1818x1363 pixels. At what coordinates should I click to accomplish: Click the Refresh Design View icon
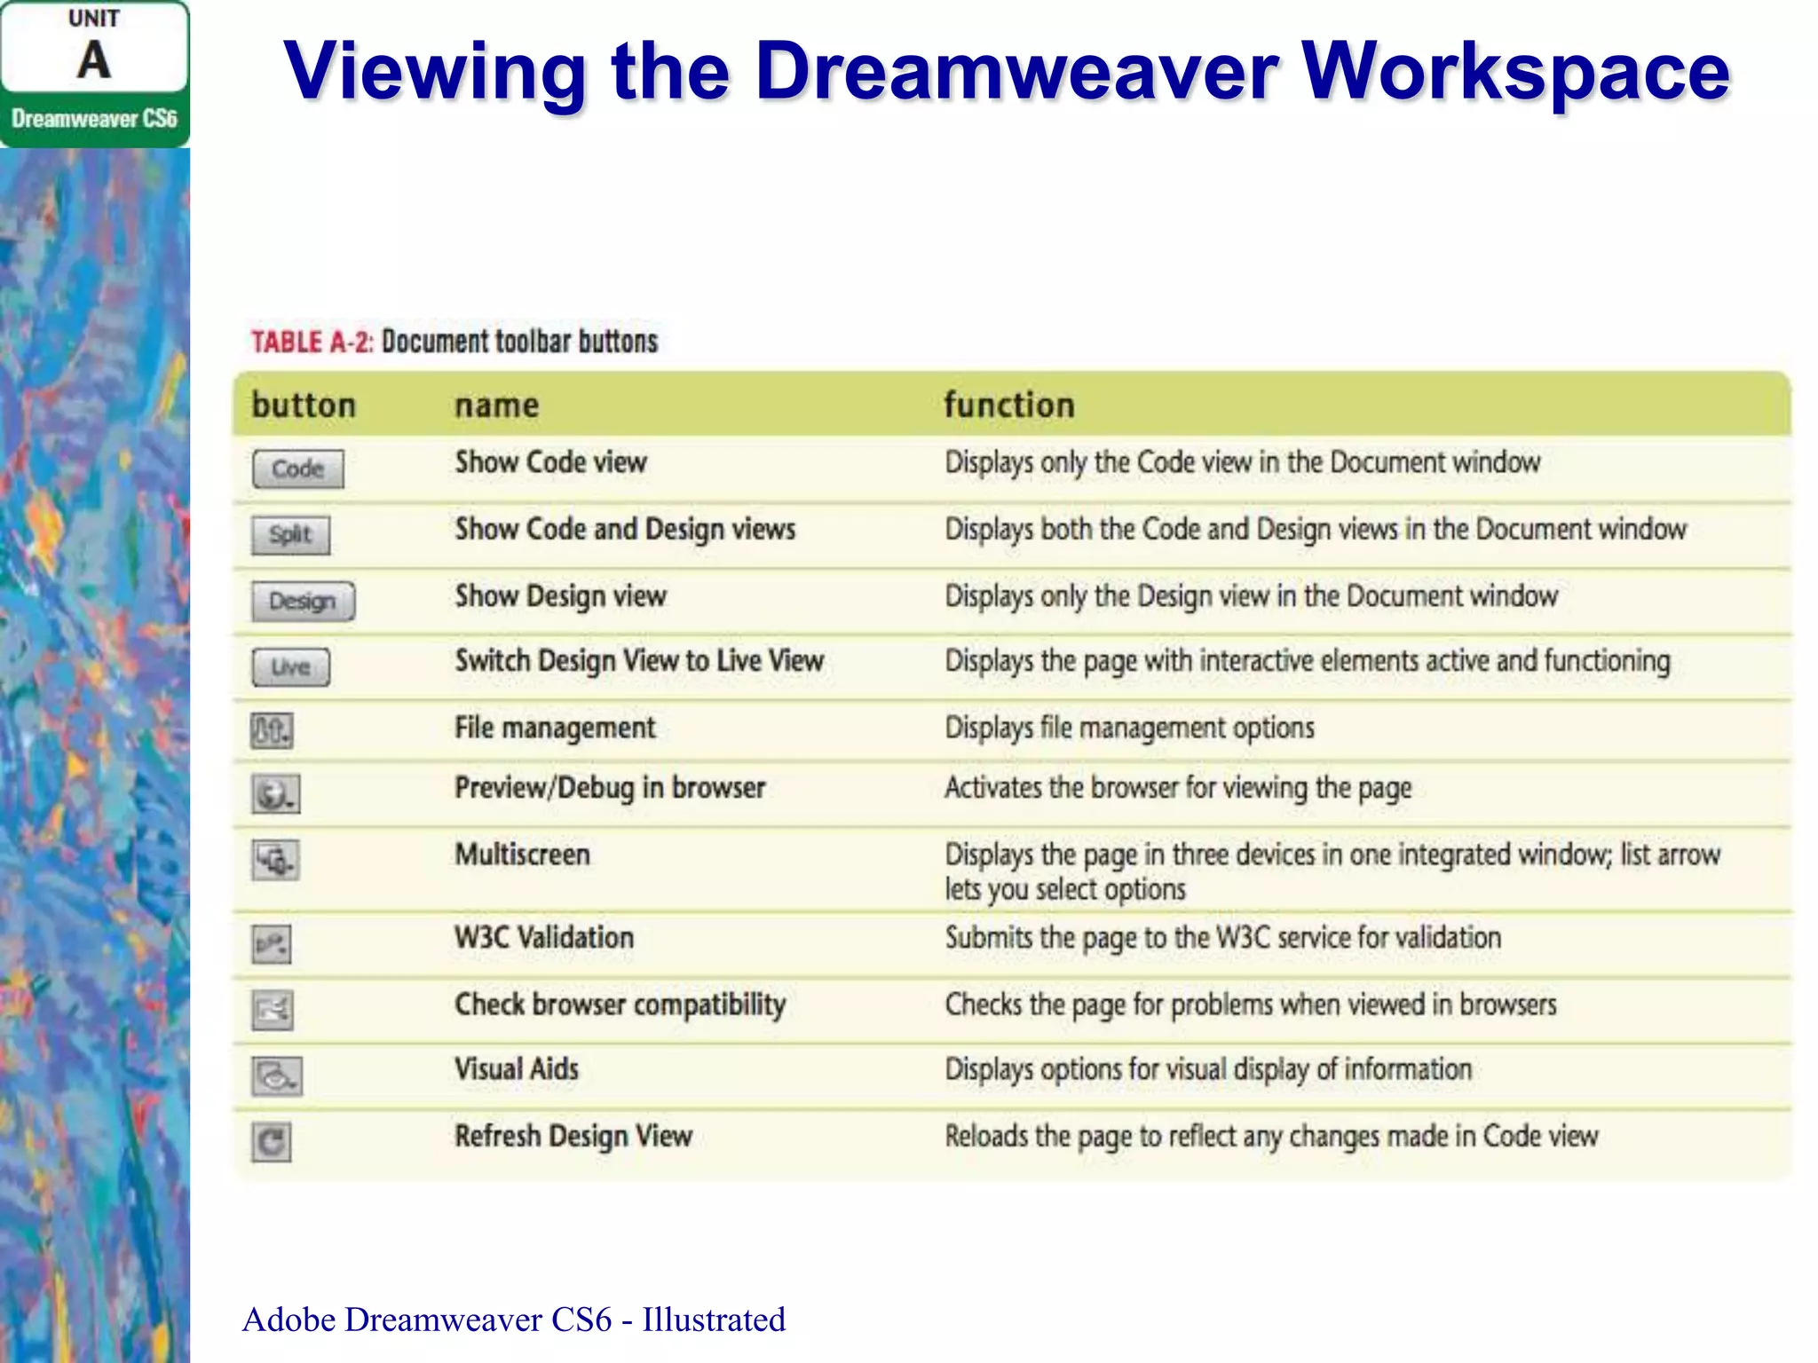[271, 1142]
